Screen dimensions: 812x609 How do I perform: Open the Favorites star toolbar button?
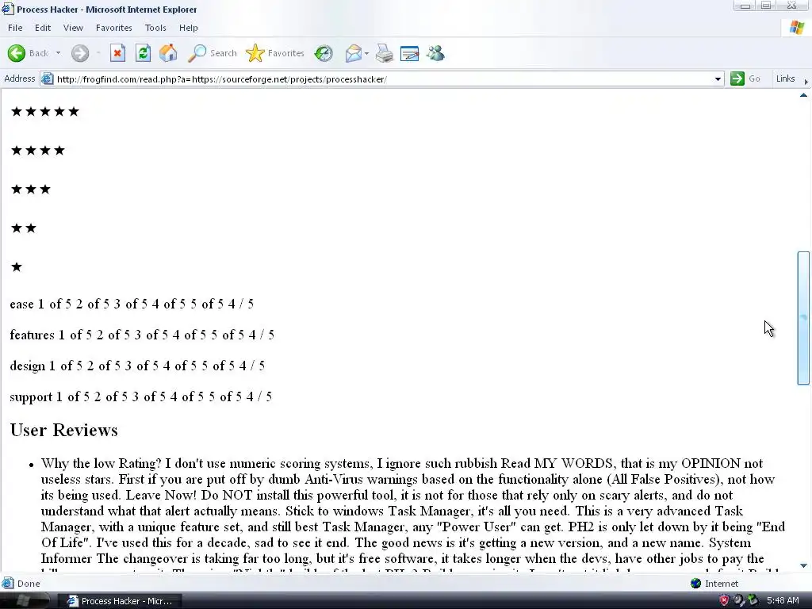coord(275,53)
